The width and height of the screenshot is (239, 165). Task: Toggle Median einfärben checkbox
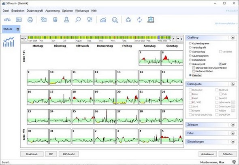194,71
